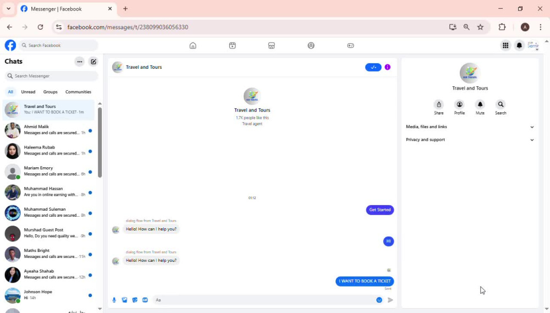Select the All chats tab

pos(10,92)
